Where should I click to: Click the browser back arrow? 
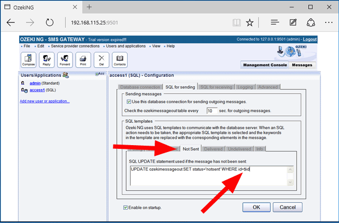[11, 22]
